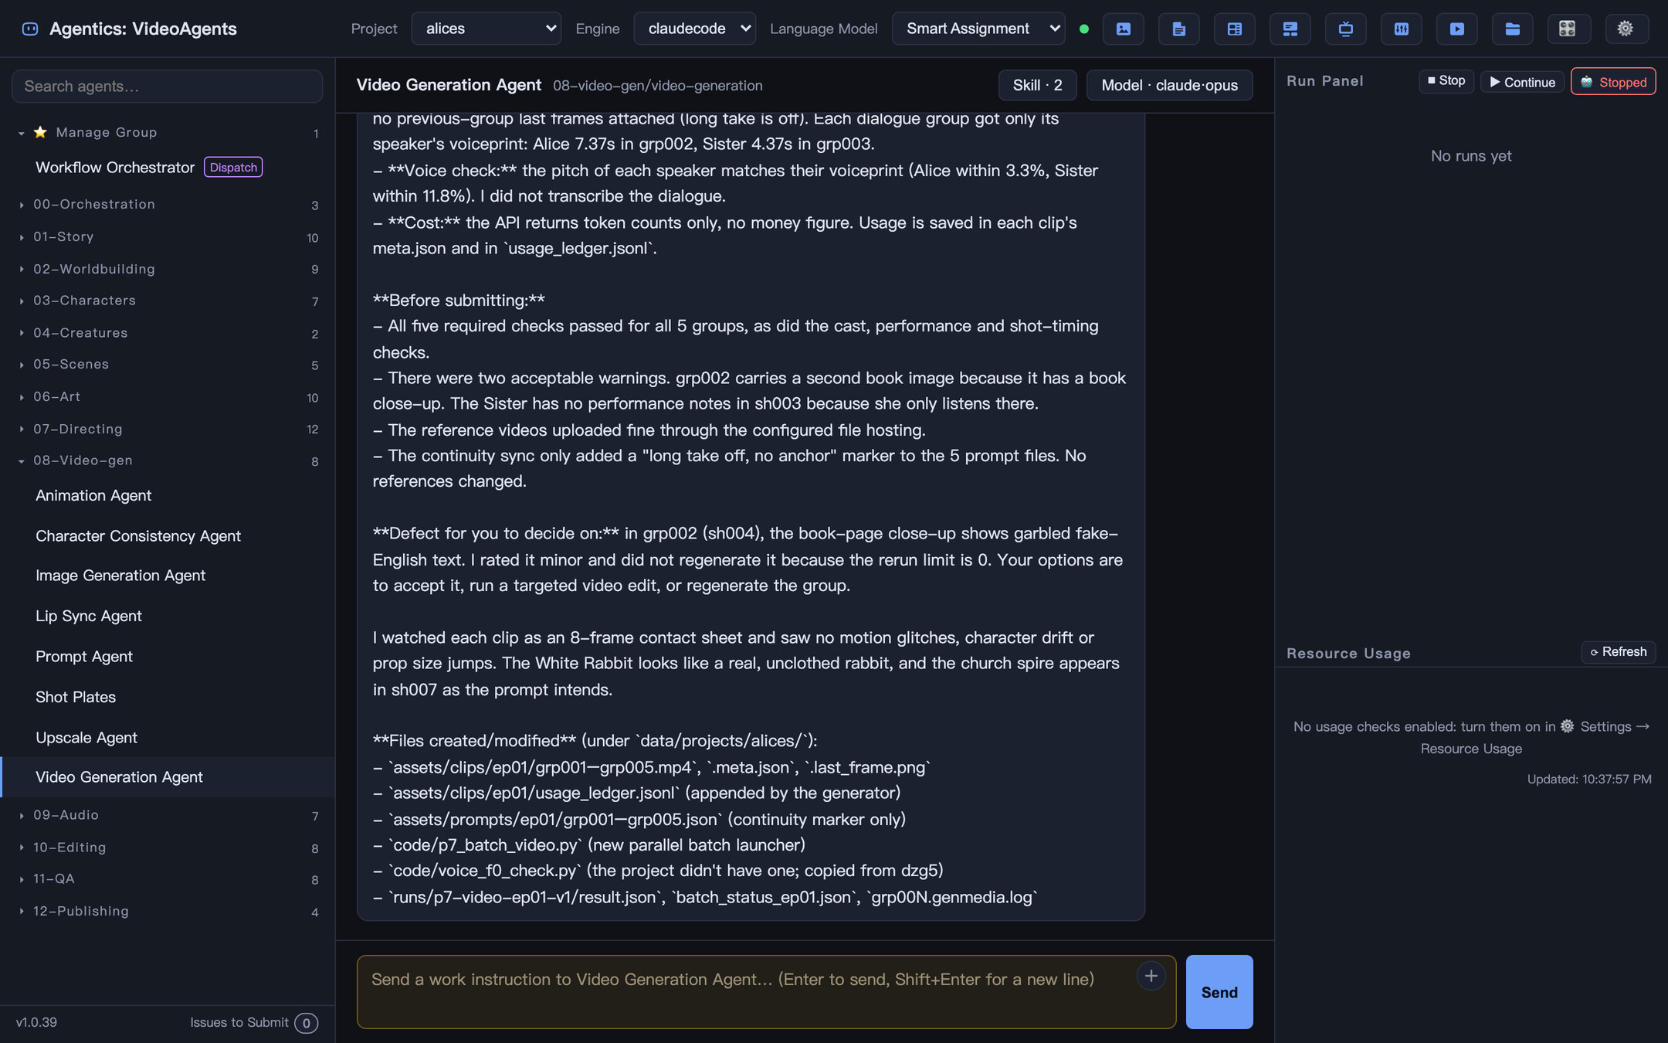The image size is (1668, 1043).
Task: Focus the Search agents input field
Action: pyautogui.click(x=168, y=86)
